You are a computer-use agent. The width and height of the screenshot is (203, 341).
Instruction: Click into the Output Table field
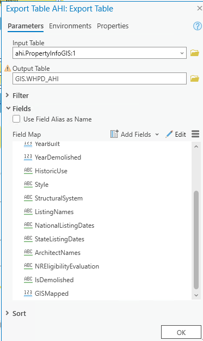(100, 78)
